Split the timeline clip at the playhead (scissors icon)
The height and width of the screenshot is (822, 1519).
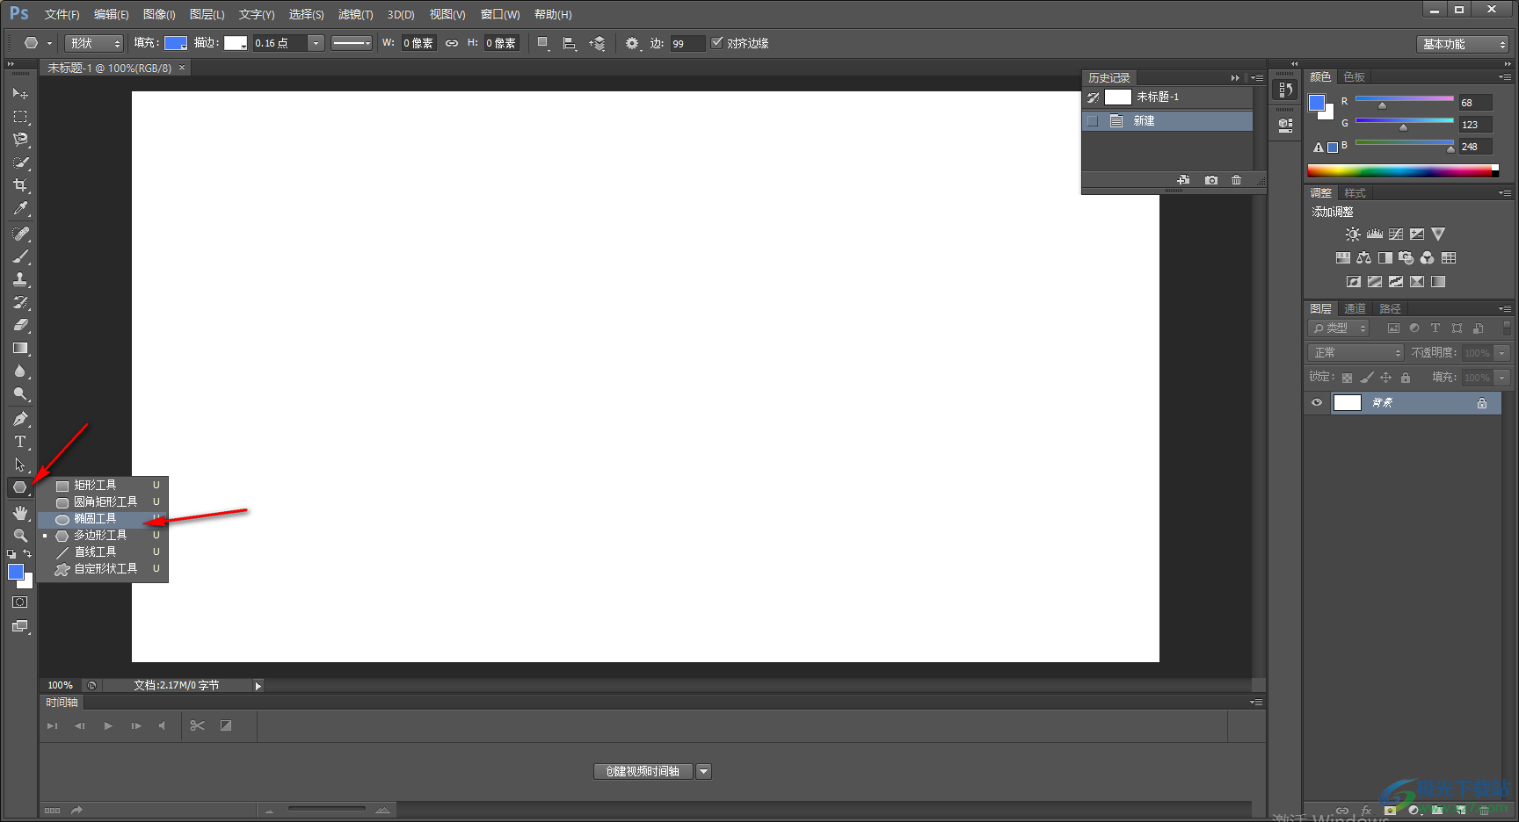coord(197,725)
